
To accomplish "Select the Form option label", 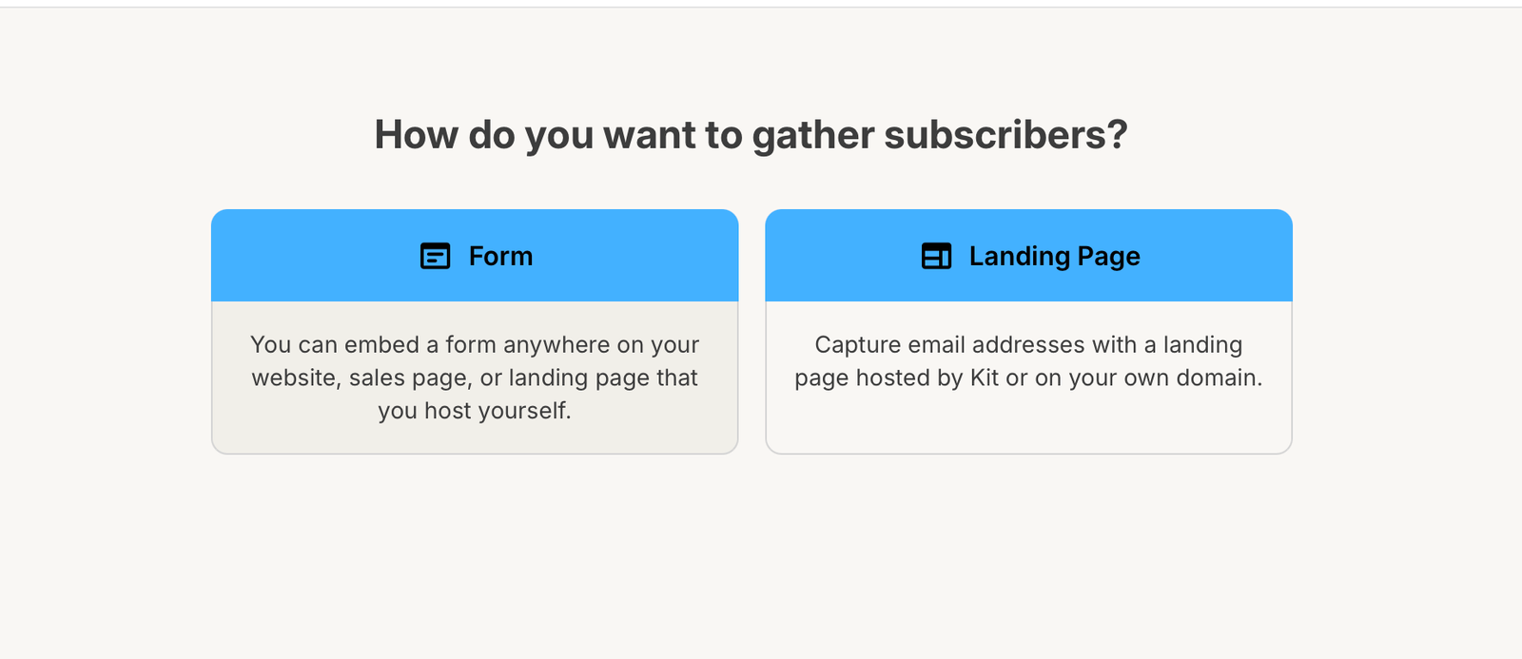I will [500, 256].
